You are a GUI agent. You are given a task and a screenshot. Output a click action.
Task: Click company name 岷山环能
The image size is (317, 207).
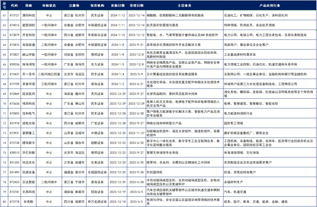29,55
